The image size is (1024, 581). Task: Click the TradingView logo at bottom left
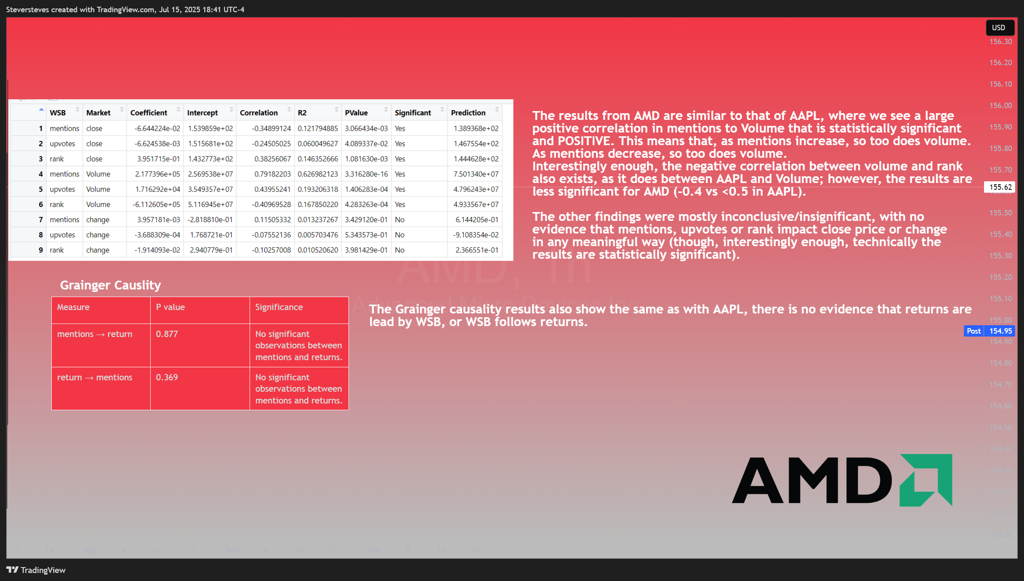coord(36,570)
